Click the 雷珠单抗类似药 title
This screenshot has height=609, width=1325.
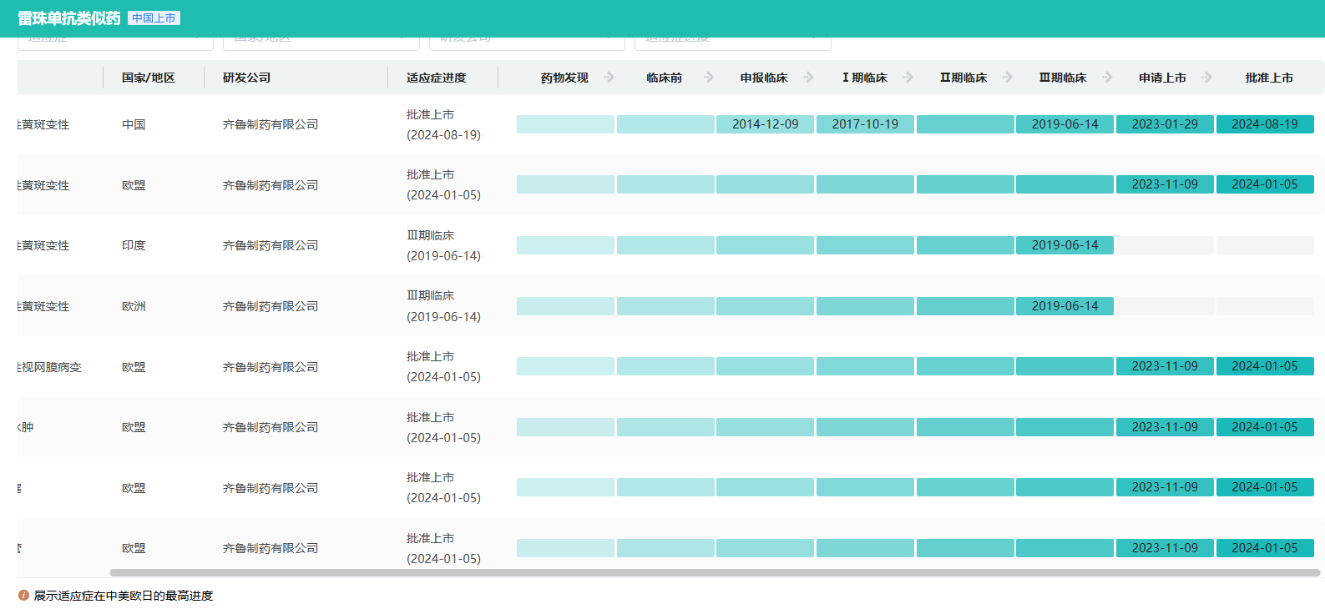coord(68,18)
